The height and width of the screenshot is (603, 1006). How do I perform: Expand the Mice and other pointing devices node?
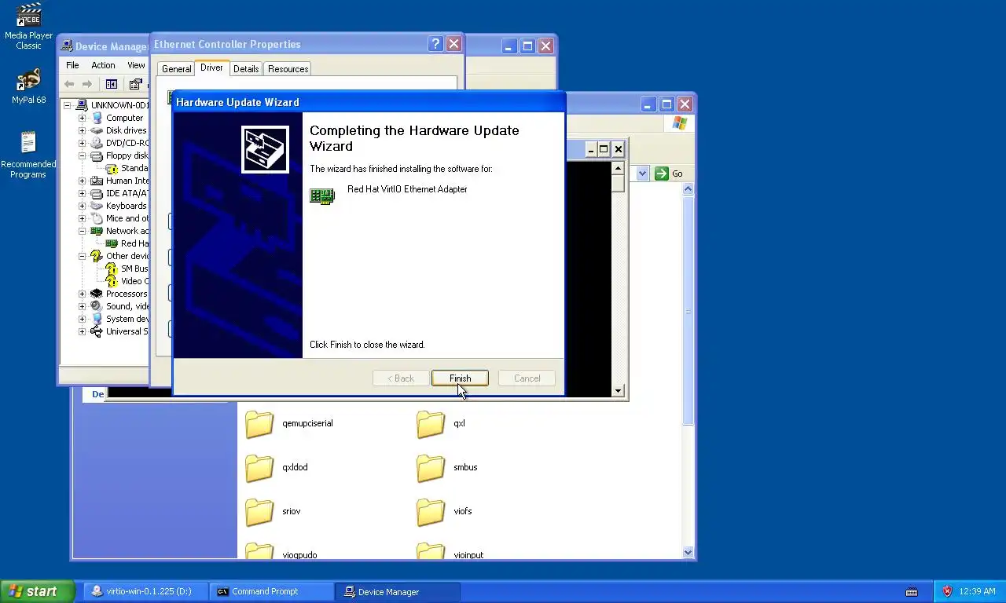[82, 218]
